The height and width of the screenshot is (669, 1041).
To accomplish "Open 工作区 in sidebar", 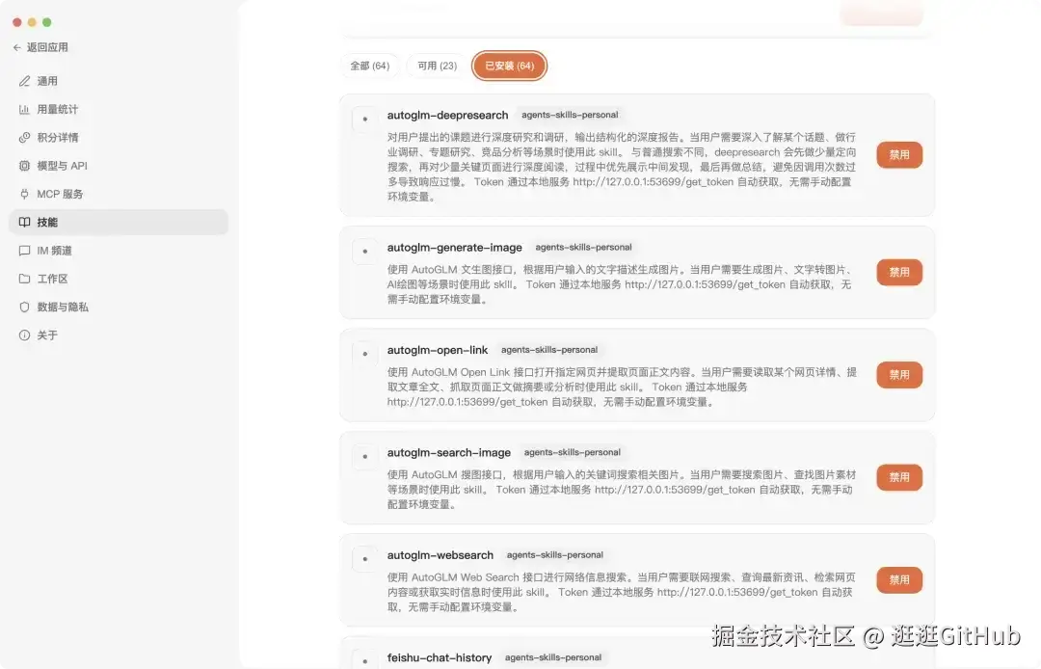I will click(x=119, y=279).
